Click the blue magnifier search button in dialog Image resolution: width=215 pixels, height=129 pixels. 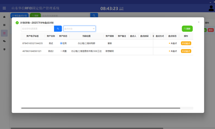pyautogui.click(x=58, y=28)
